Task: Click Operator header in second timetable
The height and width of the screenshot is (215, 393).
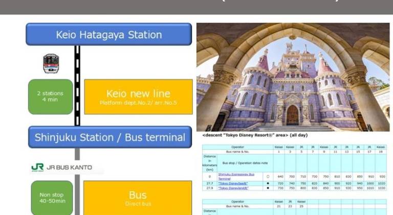Action: (x=237, y=202)
